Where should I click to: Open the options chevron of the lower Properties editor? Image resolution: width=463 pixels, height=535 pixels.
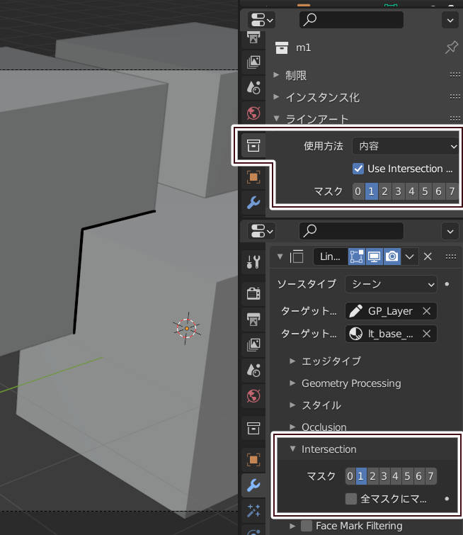450,232
